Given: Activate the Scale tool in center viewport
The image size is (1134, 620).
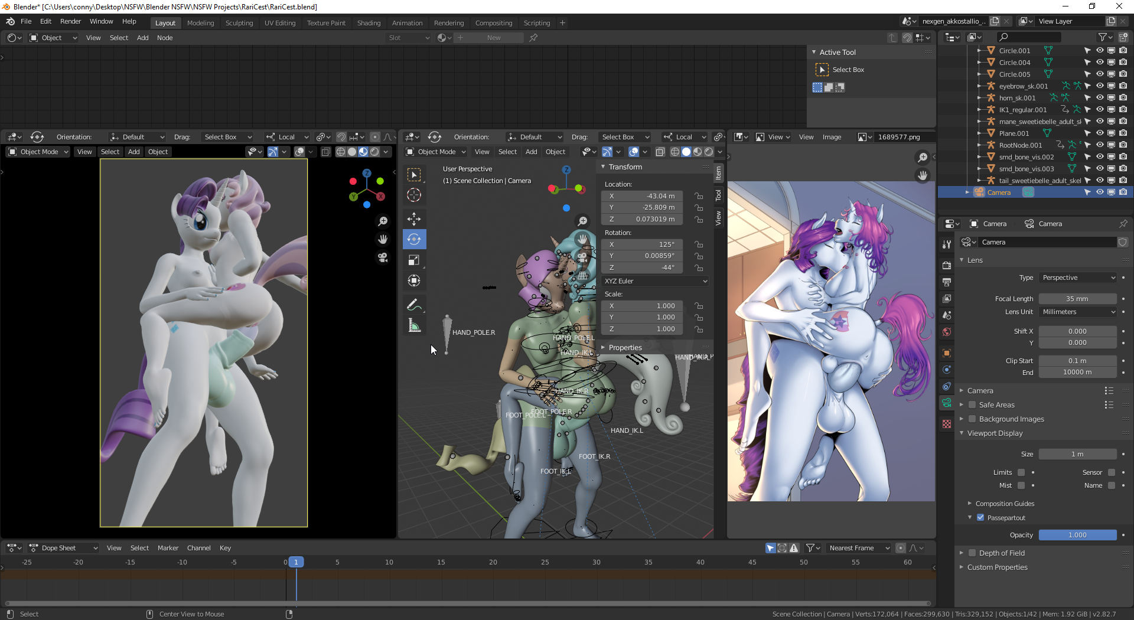Looking at the screenshot, I should click(x=414, y=260).
